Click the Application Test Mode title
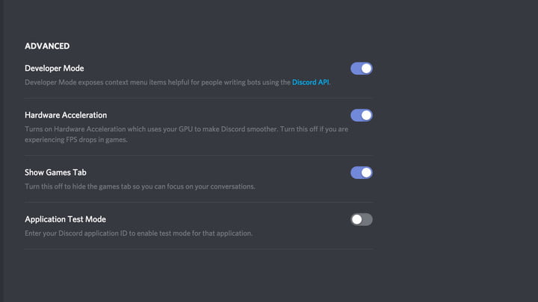Screen dimensions: 538x302 pyautogui.click(x=65, y=219)
